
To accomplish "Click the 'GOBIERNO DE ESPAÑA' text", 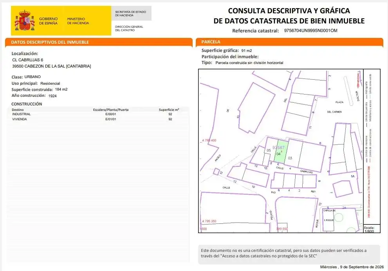I will [48, 21].
